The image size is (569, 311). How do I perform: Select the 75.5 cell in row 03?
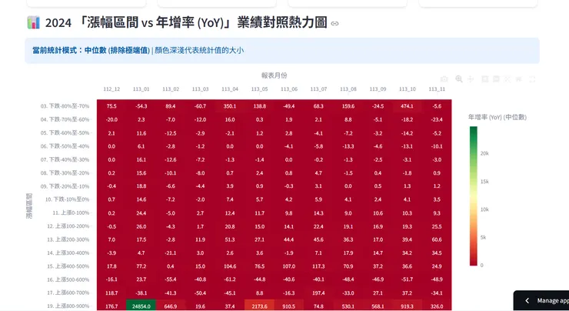click(111, 106)
